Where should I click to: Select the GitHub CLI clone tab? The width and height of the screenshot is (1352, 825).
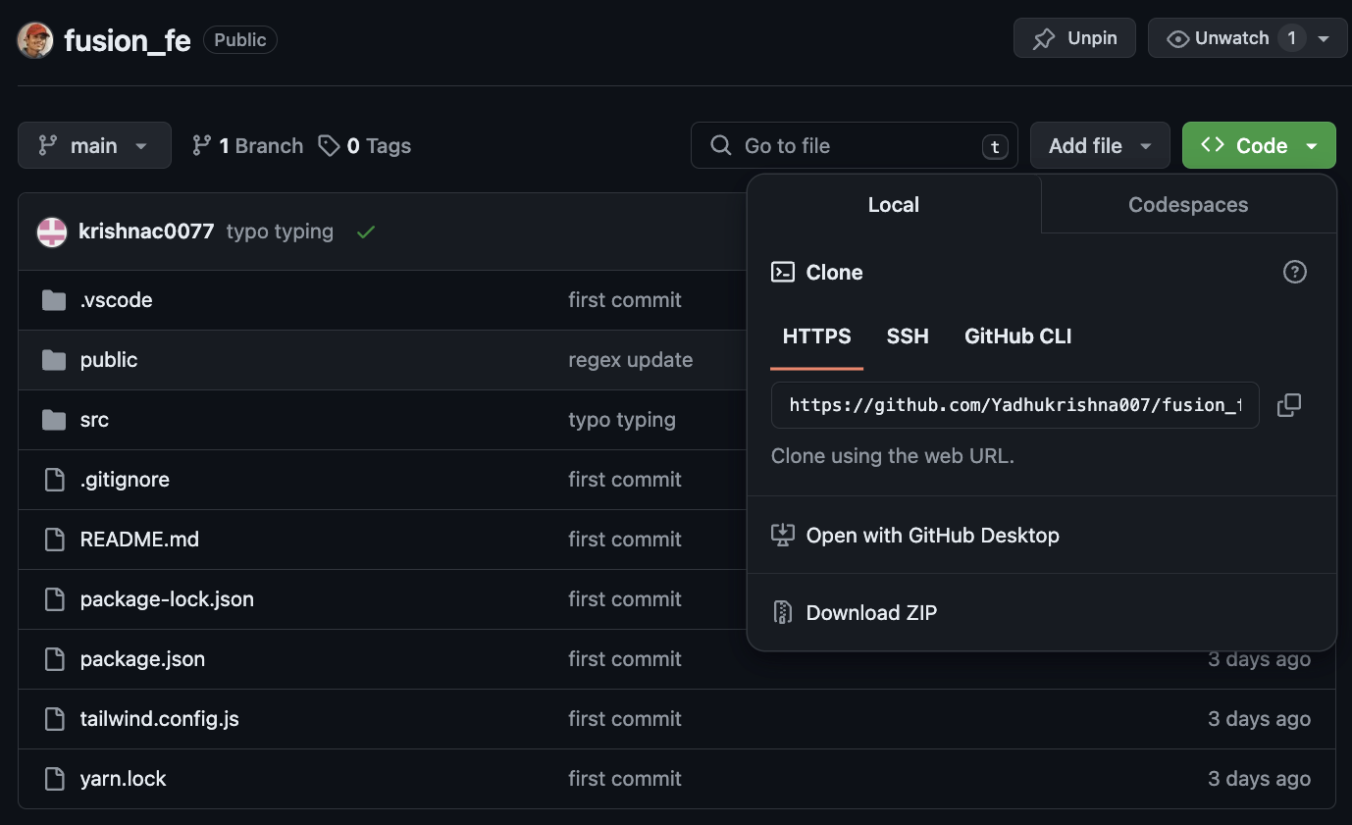[x=1017, y=336]
